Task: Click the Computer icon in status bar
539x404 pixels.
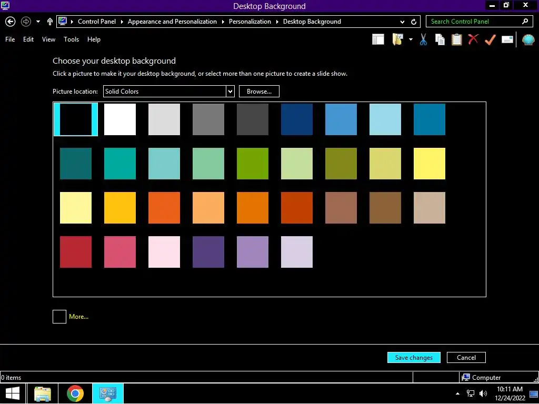Action: click(x=466, y=378)
